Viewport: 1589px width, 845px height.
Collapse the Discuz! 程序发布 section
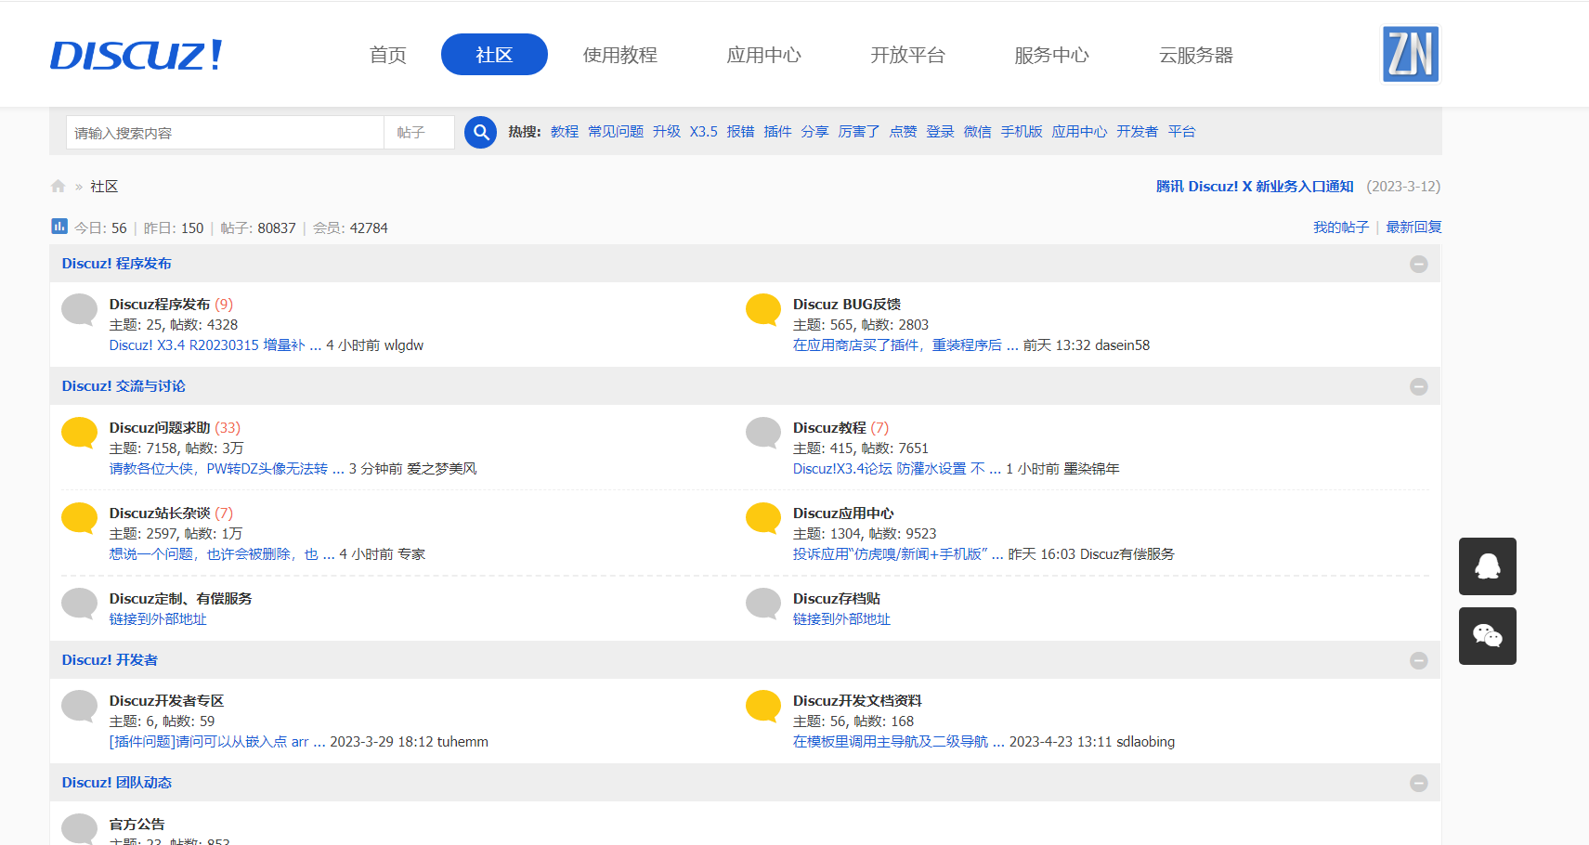pos(1418,265)
